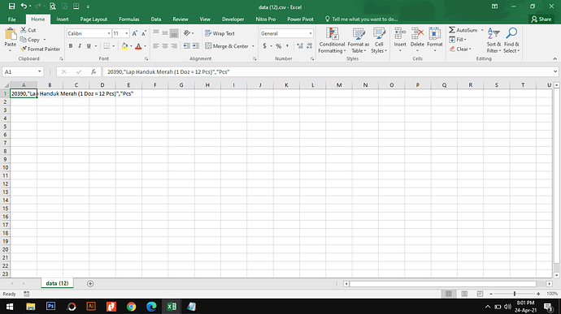Apply Comma Style format

(287, 46)
